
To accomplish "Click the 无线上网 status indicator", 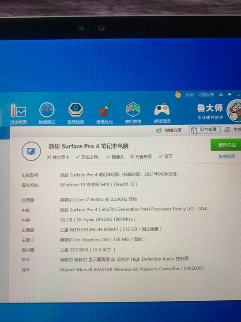I will click(87, 157).
